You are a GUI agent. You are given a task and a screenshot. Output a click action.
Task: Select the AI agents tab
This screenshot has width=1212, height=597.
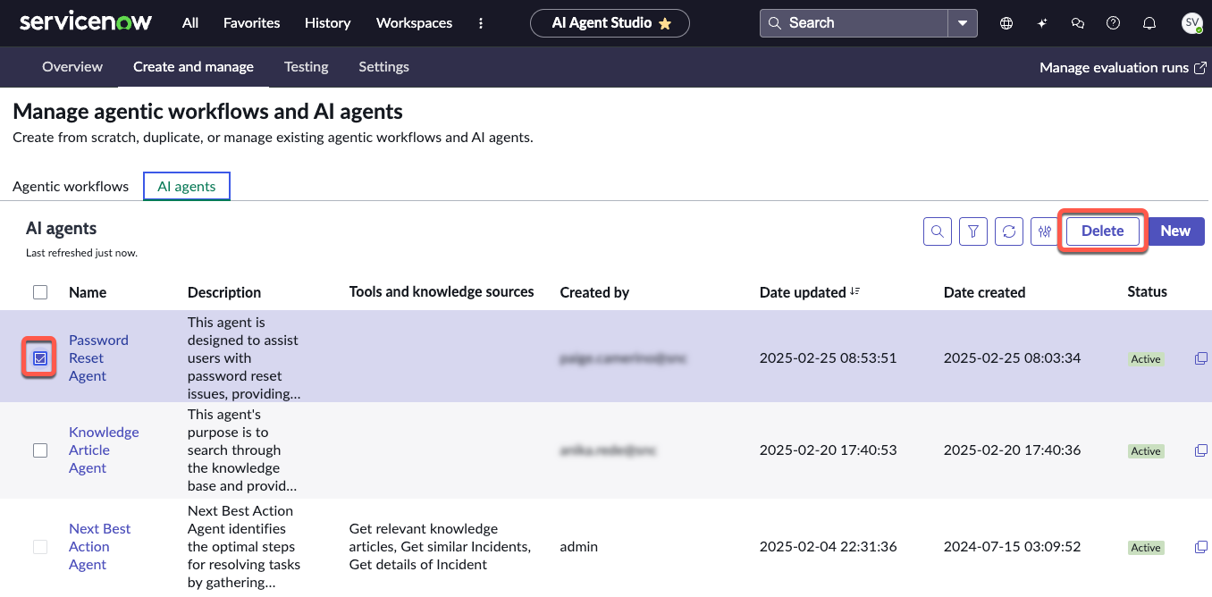(x=187, y=186)
